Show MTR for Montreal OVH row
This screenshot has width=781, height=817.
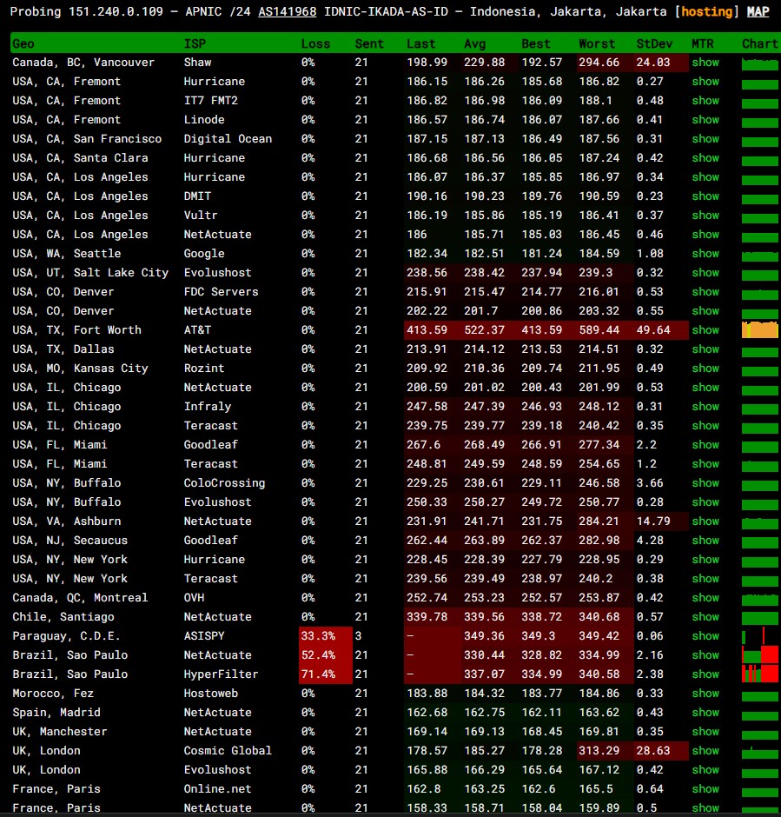tap(705, 598)
